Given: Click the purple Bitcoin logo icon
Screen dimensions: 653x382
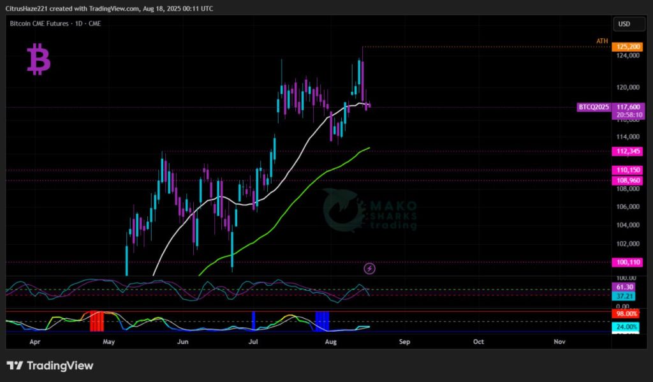Looking at the screenshot, I should (38, 61).
